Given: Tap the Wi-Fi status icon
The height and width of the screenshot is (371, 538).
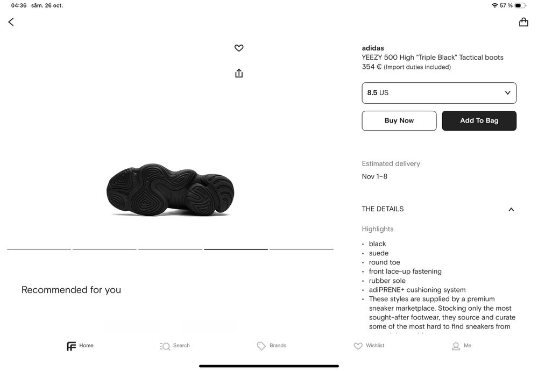Looking at the screenshot, I should (x=494, y=5).
